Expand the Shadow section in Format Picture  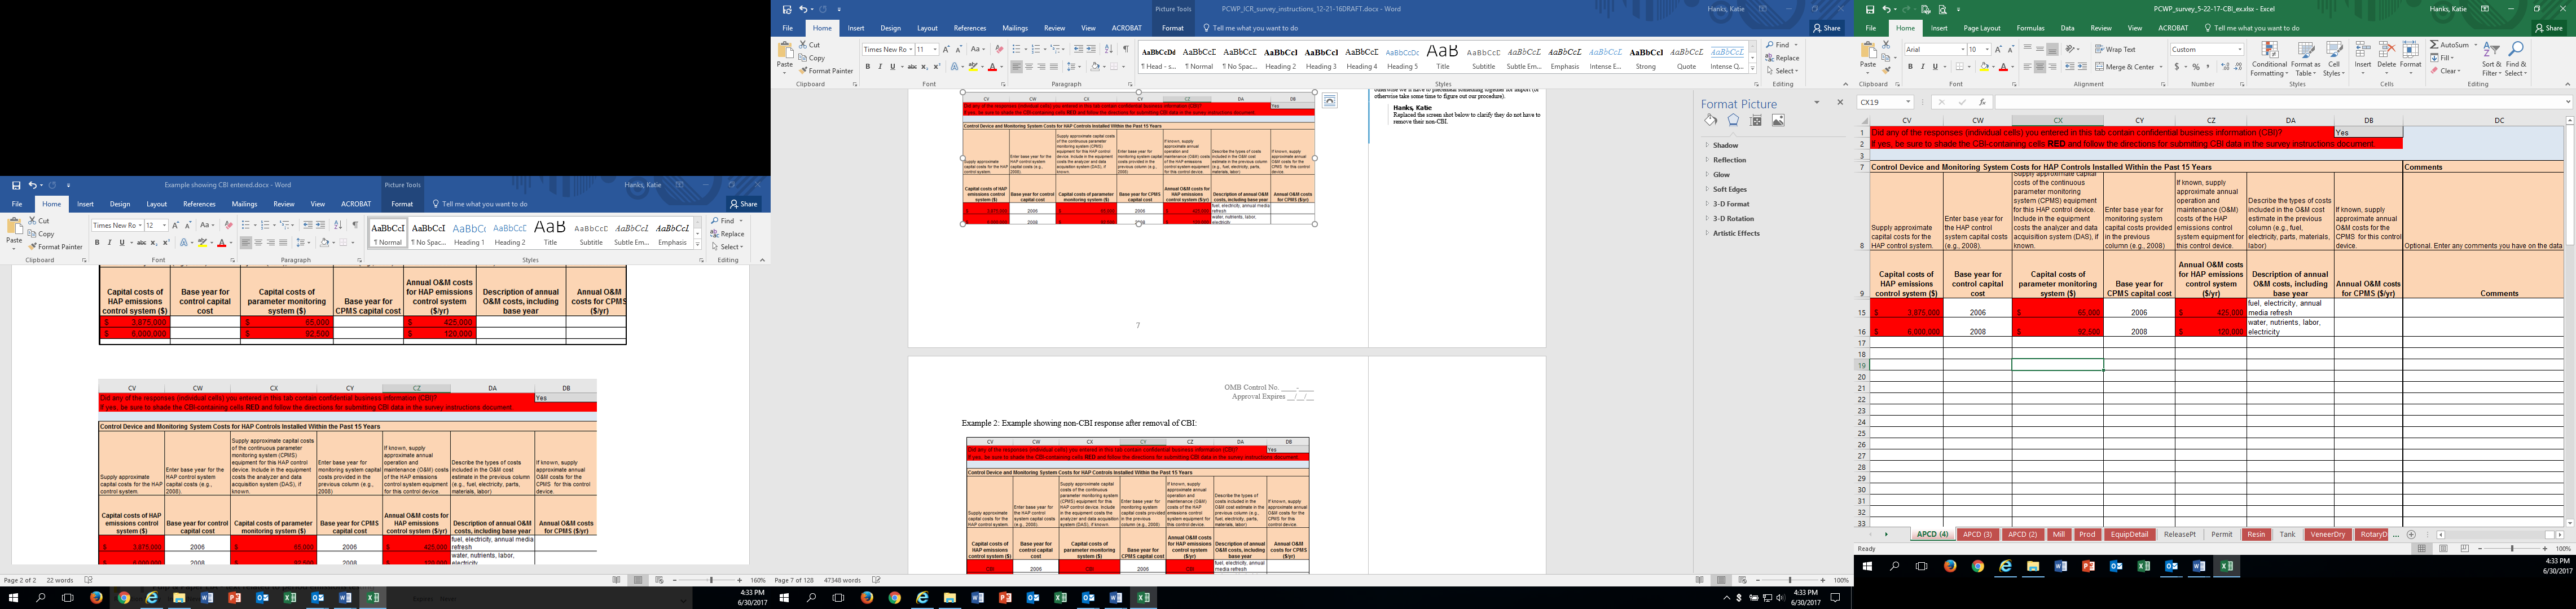pyautogui.click(x=1725, y=145)
